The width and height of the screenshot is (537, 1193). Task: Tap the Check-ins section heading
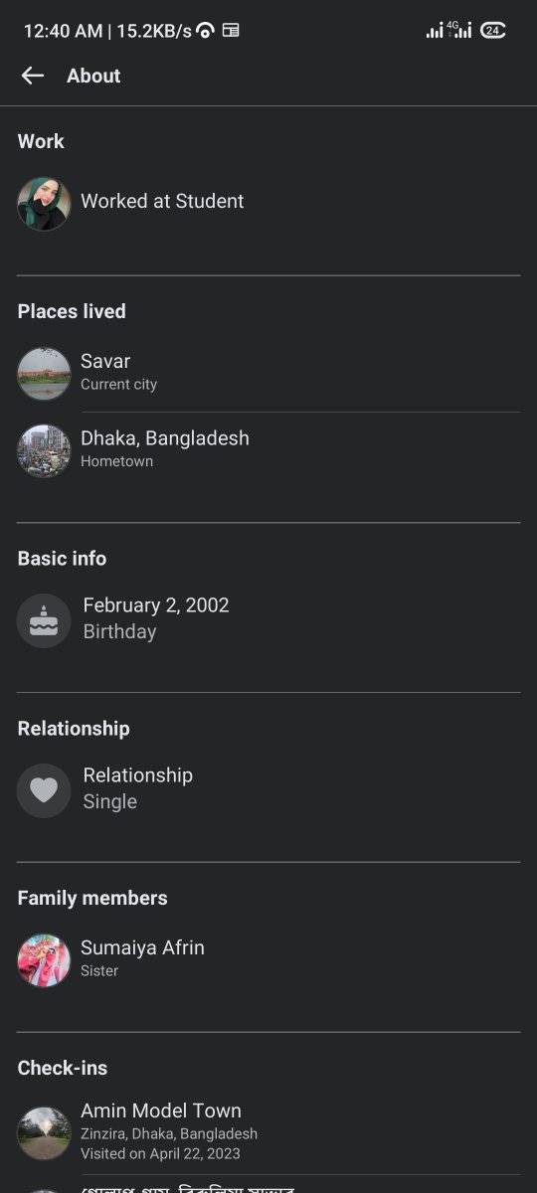coord(63,1068)
